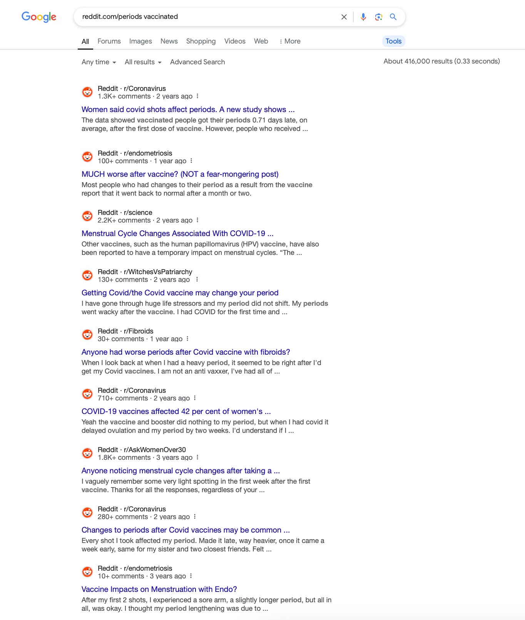Open the More search categories menu
The width and height of the screenshot is (525, 620).
coord(290,41)
